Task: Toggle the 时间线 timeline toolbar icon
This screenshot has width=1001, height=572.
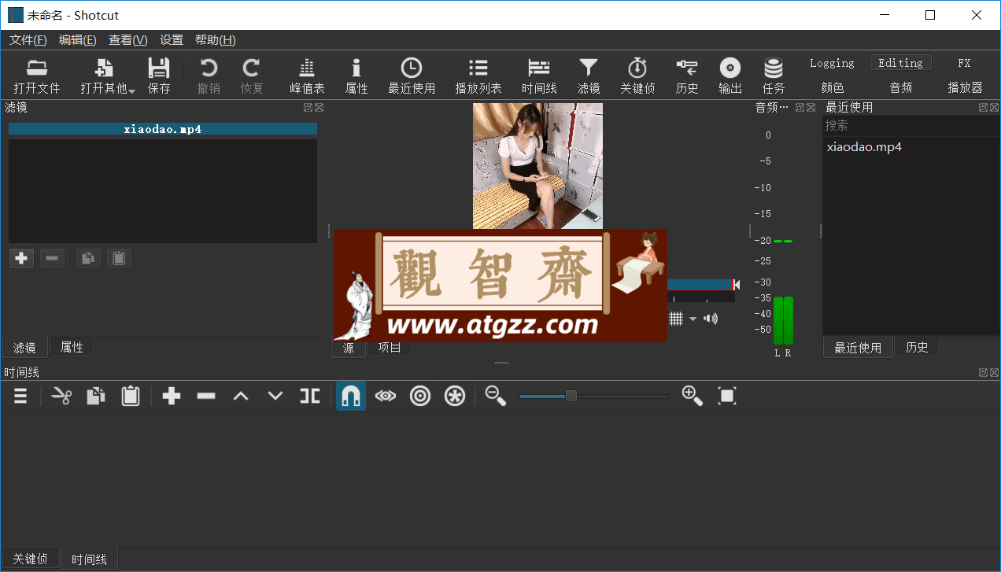Action: tap(539, 76)
